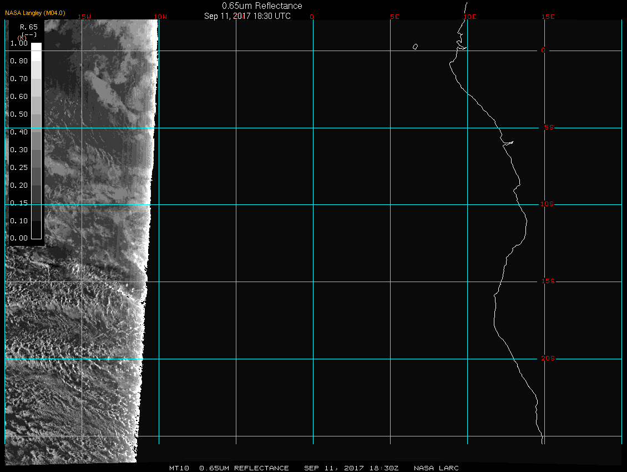Click the 0.00 colorbar value
The height and width of the screenshot is (472, 627).
click(x=19, y=238)
